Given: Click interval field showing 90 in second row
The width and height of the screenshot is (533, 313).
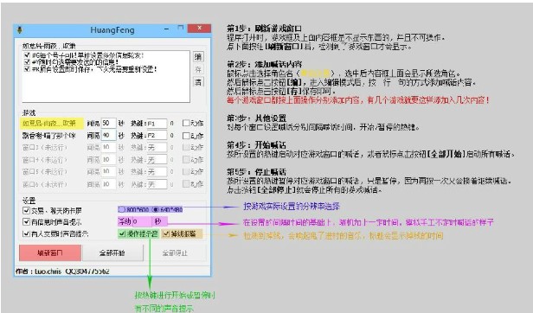Looking at the screenshot, I should [108, 135].
